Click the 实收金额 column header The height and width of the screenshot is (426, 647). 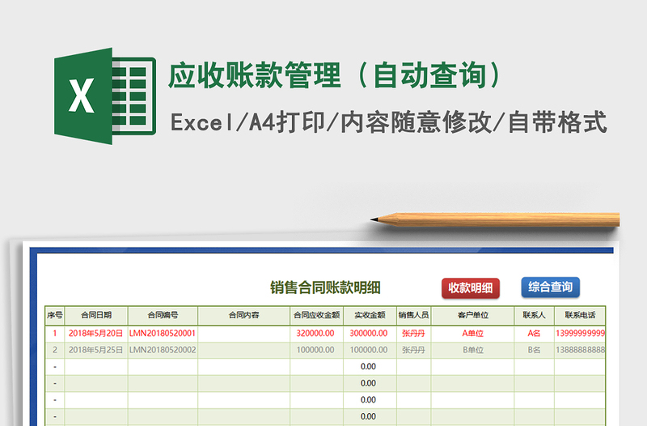[370, 315]
